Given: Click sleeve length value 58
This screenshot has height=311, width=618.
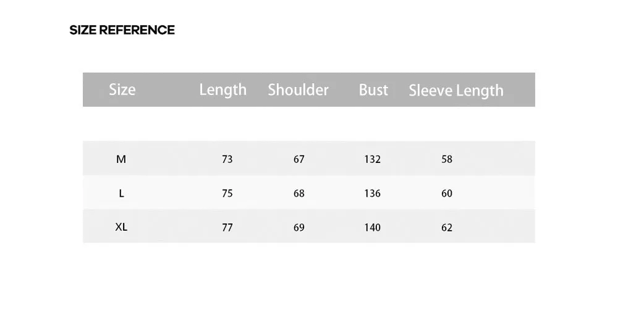Looking at the screenshot, I should [447, 159].
